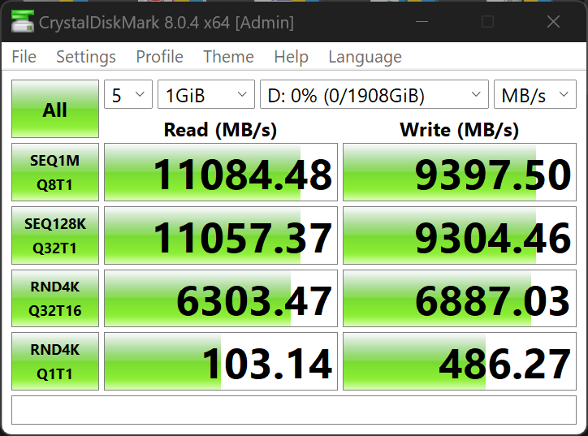Minimize the CrystalDiskMark window

[x=422, y=22]
